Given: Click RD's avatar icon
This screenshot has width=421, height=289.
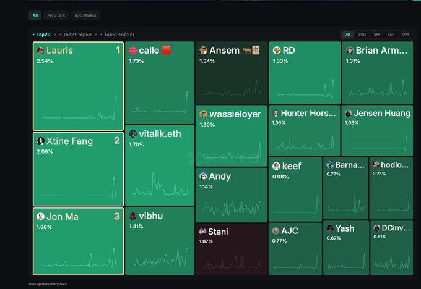Looking at the screenshot, I should pos(277,51).
